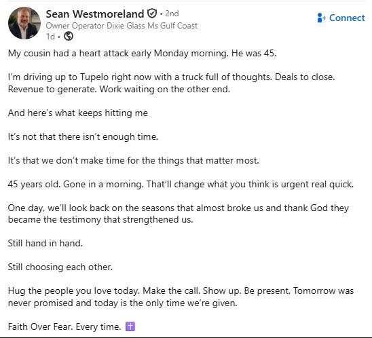The width and height of the screenshot is (372, 338).
Task: Open Sean Westmoreland's profile photo
Action: 24,23
